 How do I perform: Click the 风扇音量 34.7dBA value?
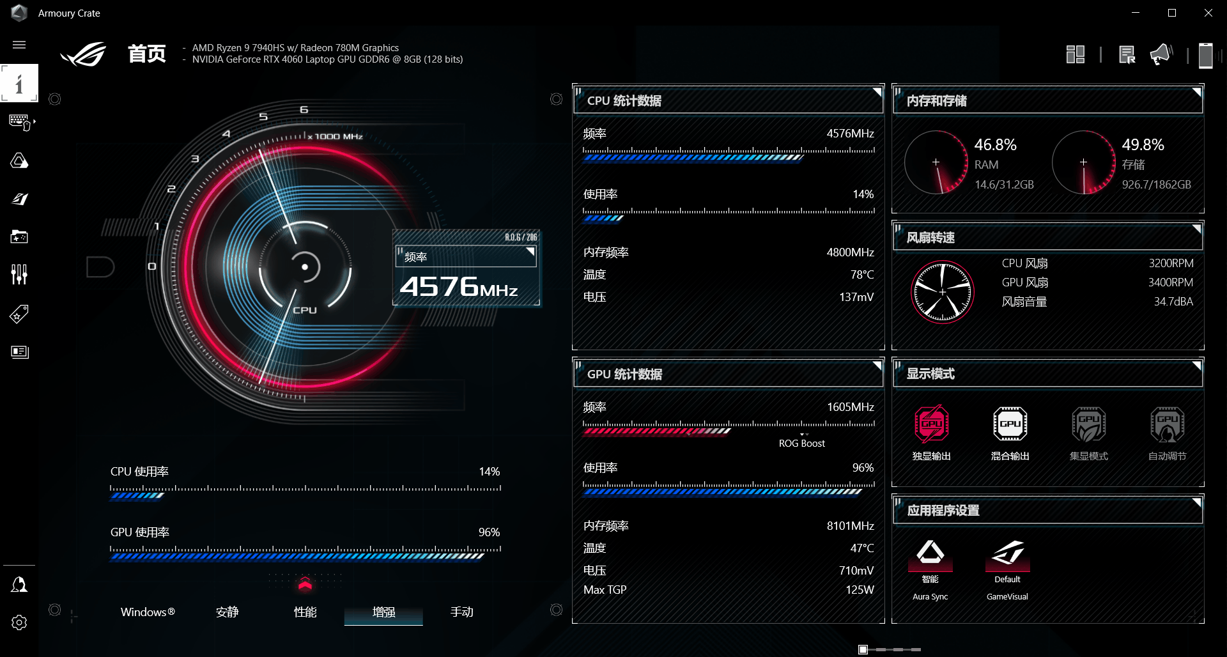pos(1173,302)
